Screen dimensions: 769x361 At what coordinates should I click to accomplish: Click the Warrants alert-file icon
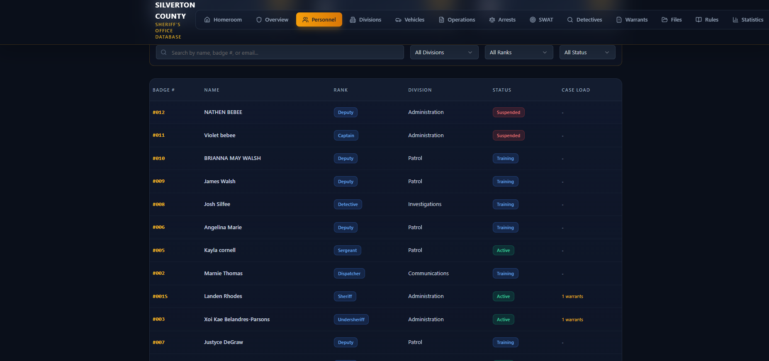(x=619, y=19)
